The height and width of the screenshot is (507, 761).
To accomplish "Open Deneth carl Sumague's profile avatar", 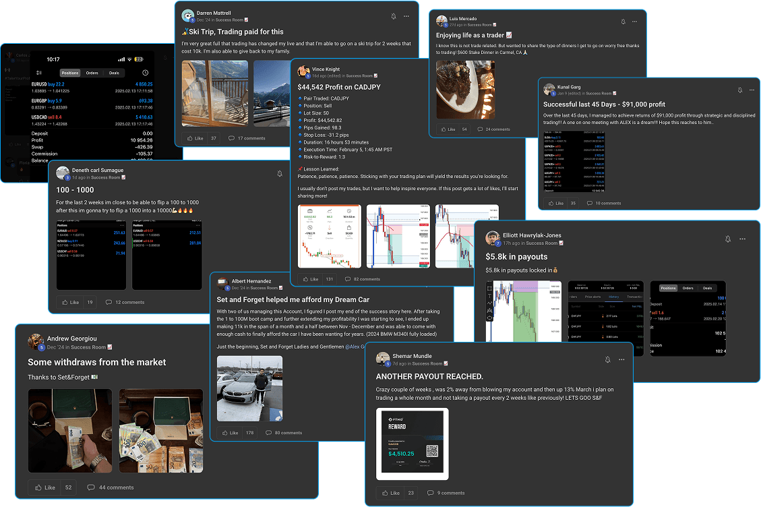I will pyautogui.click(x=63, y=173).
